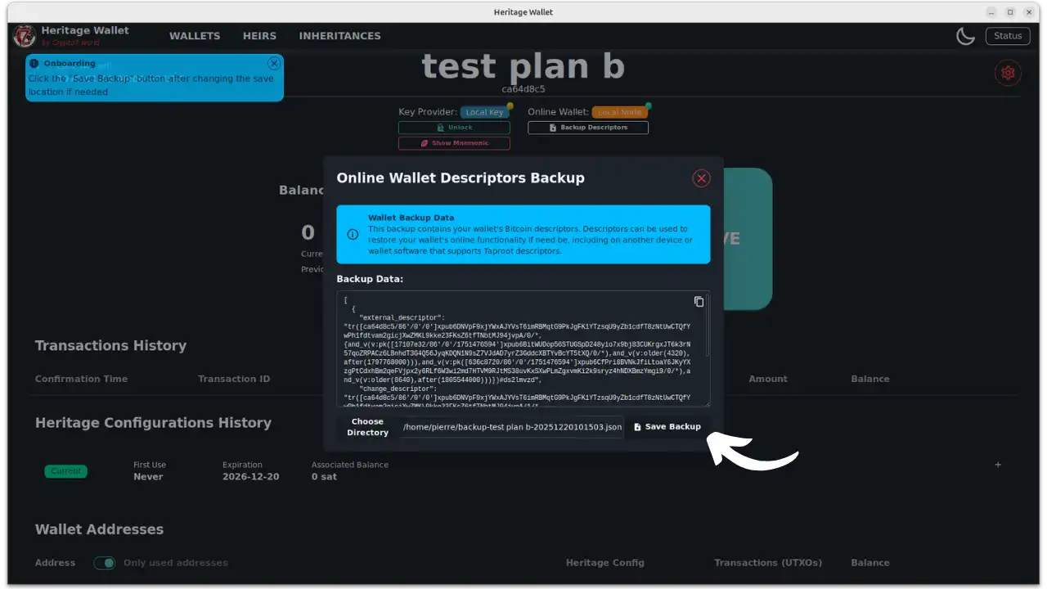The image size is (1047, 589).
Task: Expand the heritage configuration with plus icon
Action: 997,465
